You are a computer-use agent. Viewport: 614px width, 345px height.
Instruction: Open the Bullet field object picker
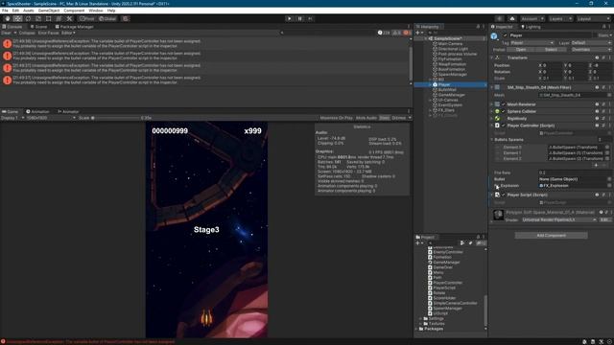pyautogui.click(x=609, y=179)
